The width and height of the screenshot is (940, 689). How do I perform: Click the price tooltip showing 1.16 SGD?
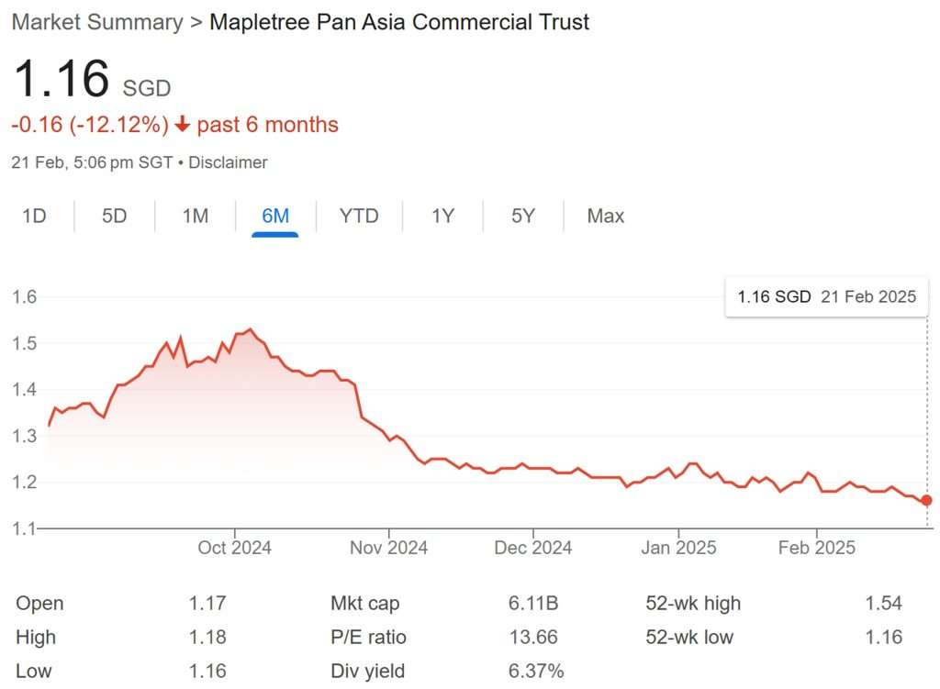pos(825,296)
